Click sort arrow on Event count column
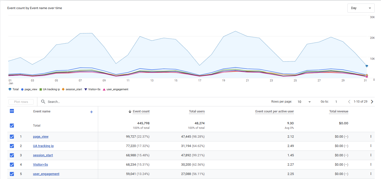 [130, 111]
